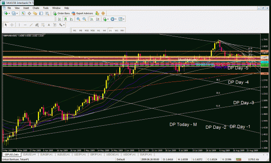Click the 'DP Day -4' chart label

coord(238,82)
